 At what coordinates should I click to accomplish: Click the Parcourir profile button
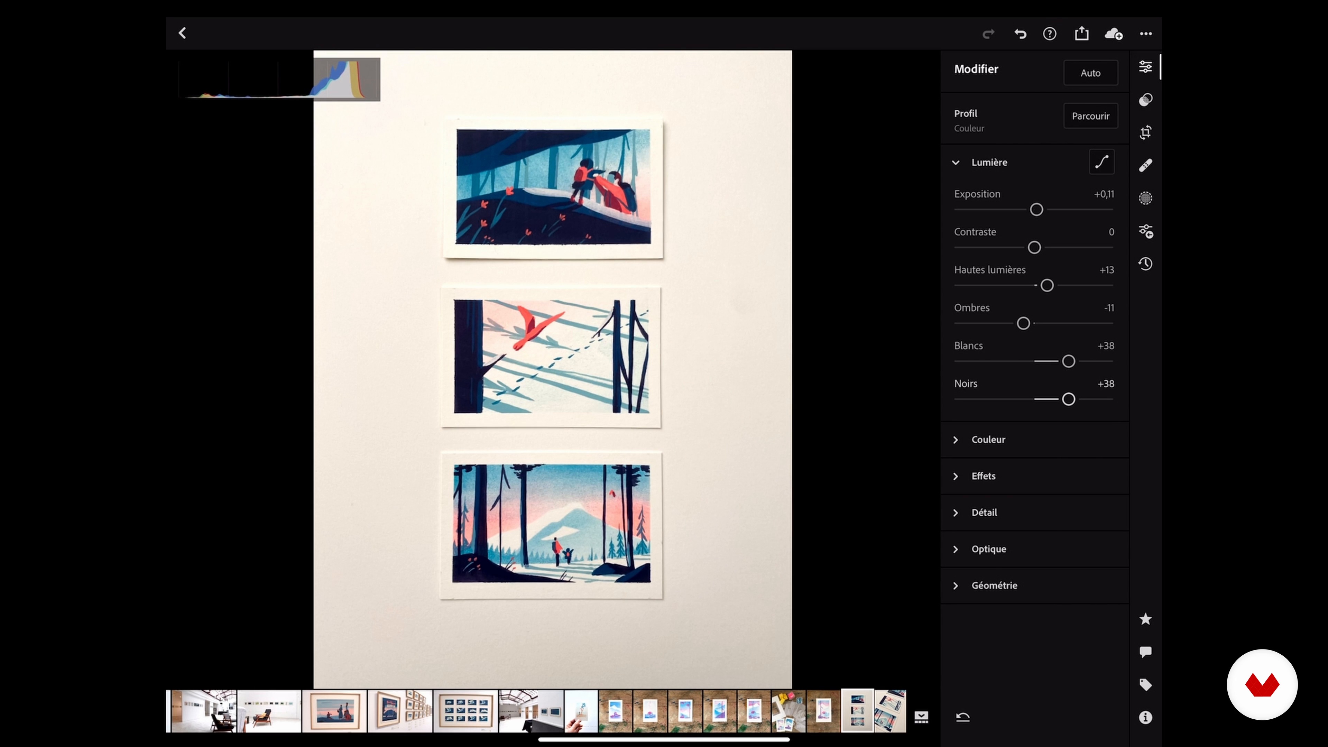(1090, 116)
